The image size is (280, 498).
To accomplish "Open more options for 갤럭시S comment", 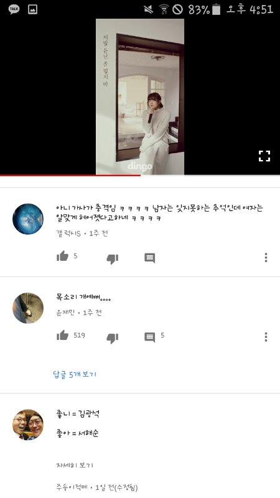I will [x=266, y=258].
